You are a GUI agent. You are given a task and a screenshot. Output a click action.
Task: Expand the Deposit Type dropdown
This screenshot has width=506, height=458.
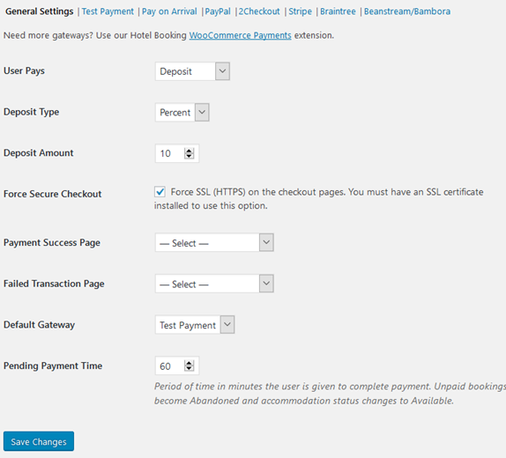pos(182,112)
